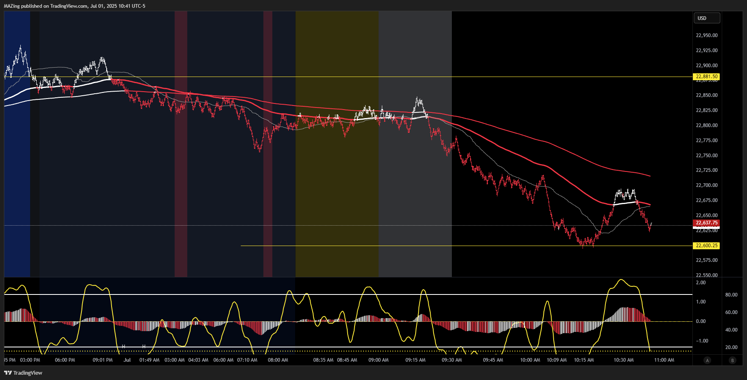Click the 22,900.00 price axis value
The image size is (747, 380).
(x=707, y=66)
